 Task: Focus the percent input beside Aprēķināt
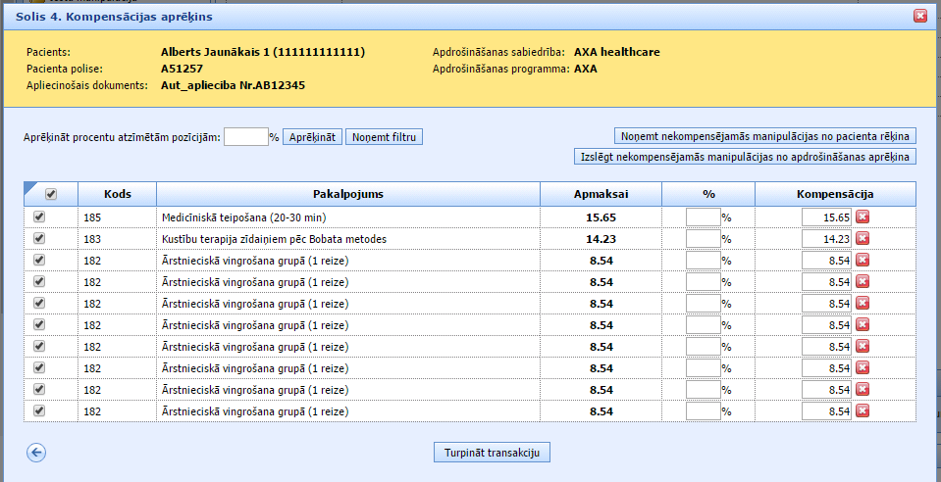coord(245,137)
